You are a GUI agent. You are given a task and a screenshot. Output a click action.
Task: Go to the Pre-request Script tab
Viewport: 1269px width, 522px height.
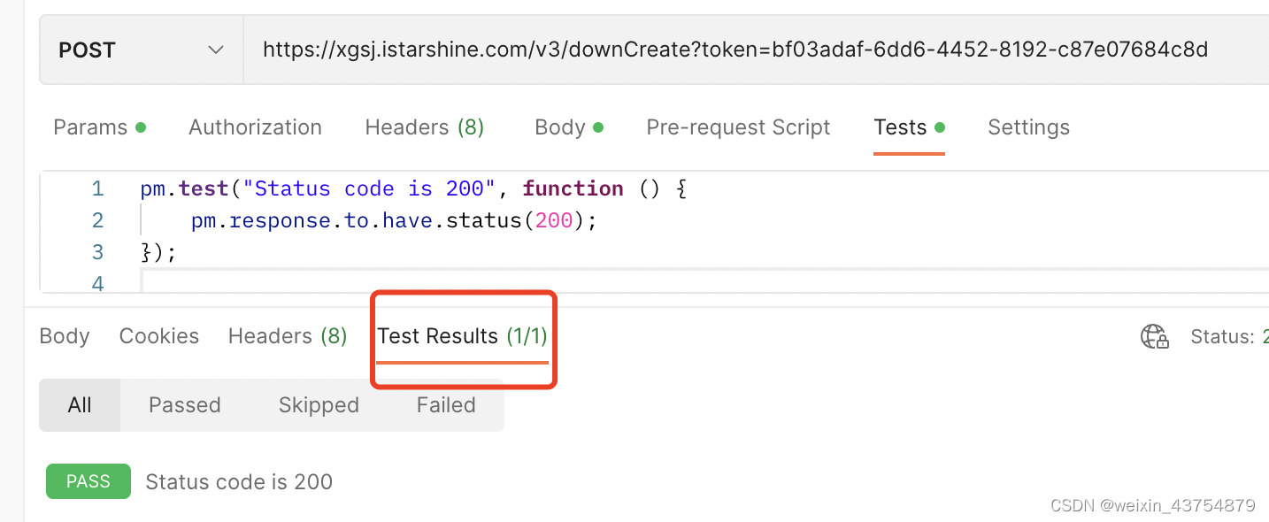point(738,127)
